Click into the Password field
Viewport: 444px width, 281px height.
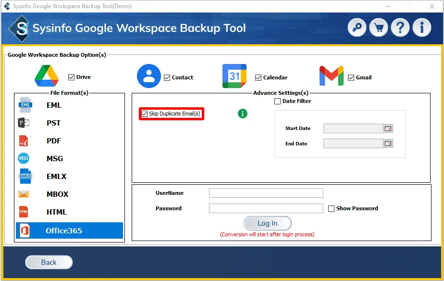[x=266, y=208]
